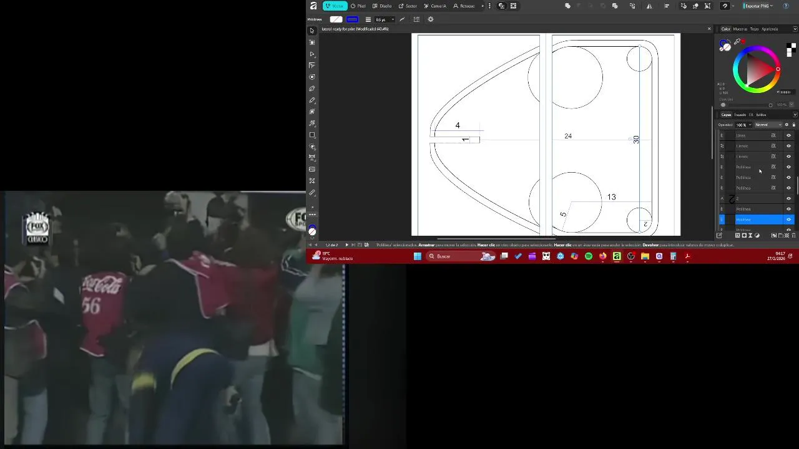Open File Explorer from the taskbar
Image resolution: width=799 pixels, height=449 pixels.
(x=645, y=256)
